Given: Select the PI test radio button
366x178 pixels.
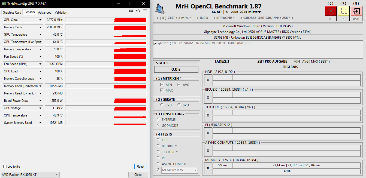Looking at the screenshot, I should coord(158,158).
